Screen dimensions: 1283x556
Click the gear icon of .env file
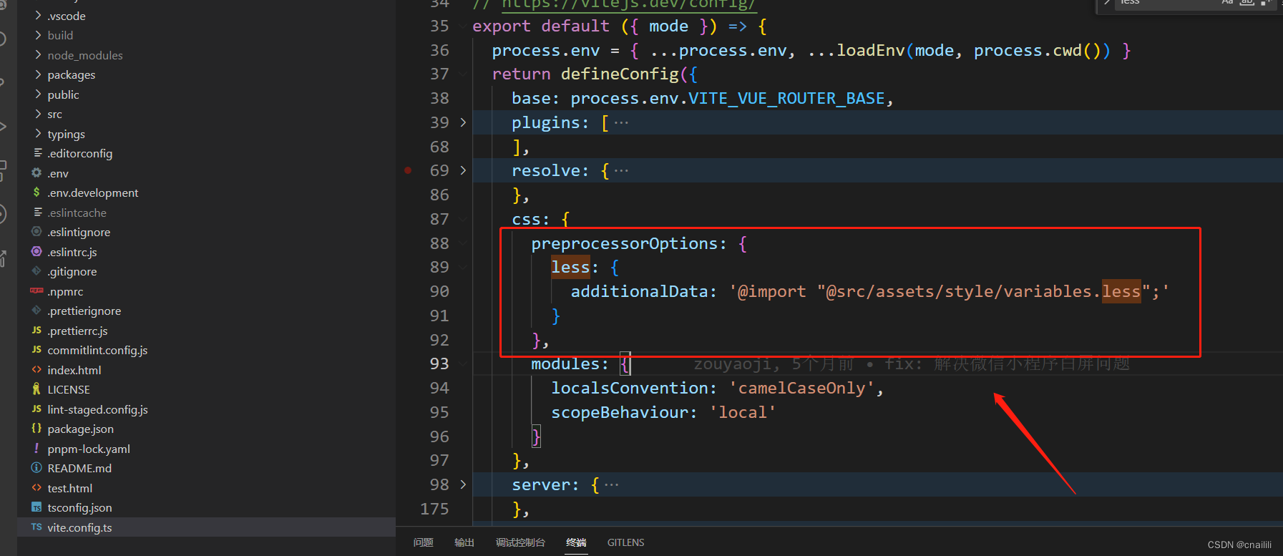[x=36, y=173]
